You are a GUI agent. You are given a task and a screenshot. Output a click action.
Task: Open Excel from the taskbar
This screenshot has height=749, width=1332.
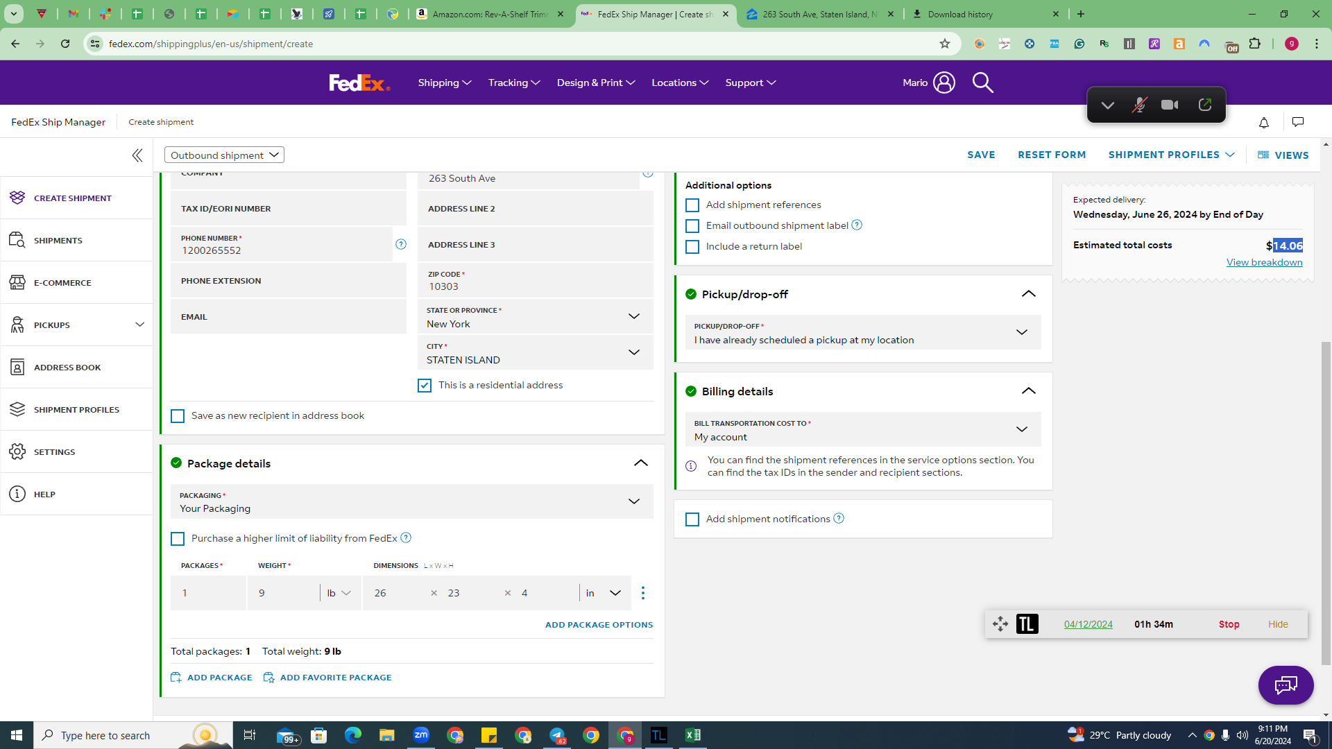692,735
